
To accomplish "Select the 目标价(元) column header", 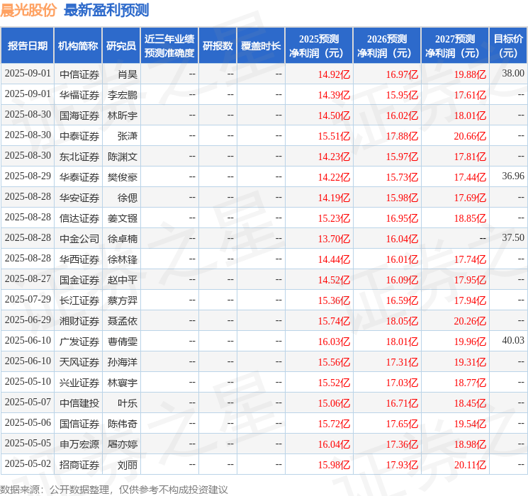I will (x=508, y=46).
